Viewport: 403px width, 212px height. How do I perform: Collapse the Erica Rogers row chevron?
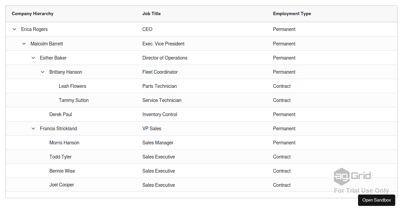[x=14, y=29]
